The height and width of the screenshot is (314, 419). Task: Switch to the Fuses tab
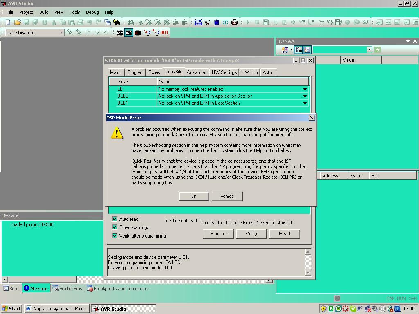[154, 72]
